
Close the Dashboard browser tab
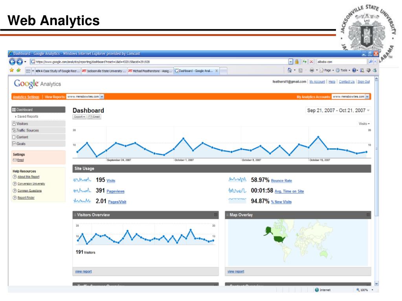pyautogui.click(x=217, y=71)
